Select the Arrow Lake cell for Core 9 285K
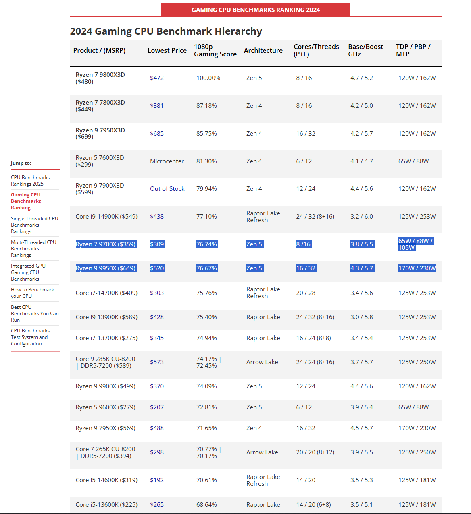Viewport: 471px width, 514px height. pos(262,362)
